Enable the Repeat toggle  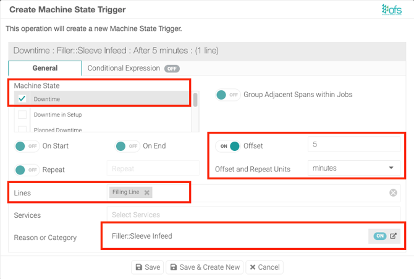click(27, 170)
